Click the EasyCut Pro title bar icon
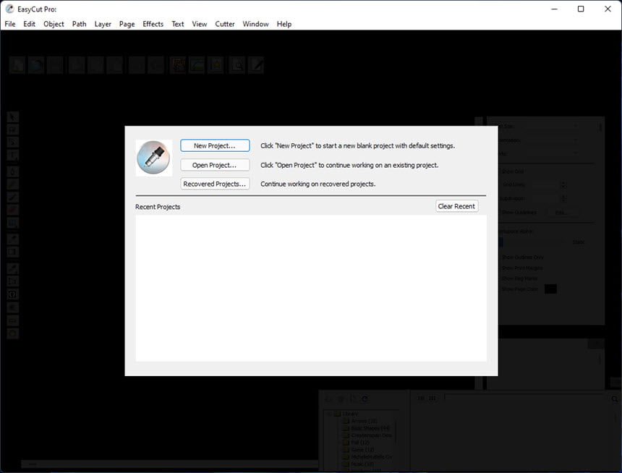Screen dimensions: 622x473 [x=9, y=9]
